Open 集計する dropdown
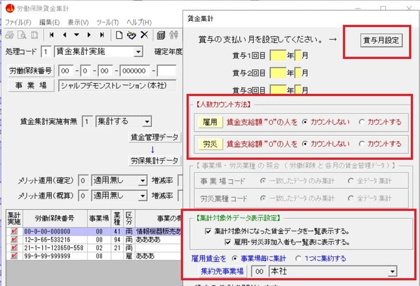The width and height of the screenshot is (420, 286). click(147, 122)
